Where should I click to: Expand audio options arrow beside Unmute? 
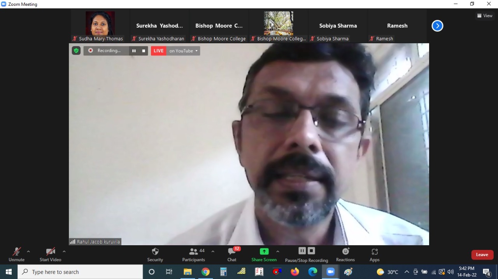coord(28,251)
